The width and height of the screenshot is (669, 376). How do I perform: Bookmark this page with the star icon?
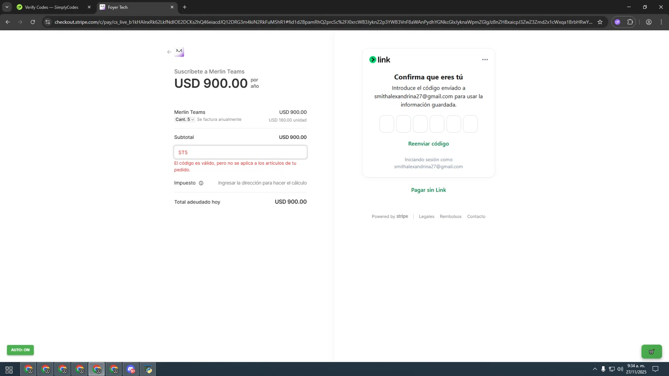click(x=600, y=22)
